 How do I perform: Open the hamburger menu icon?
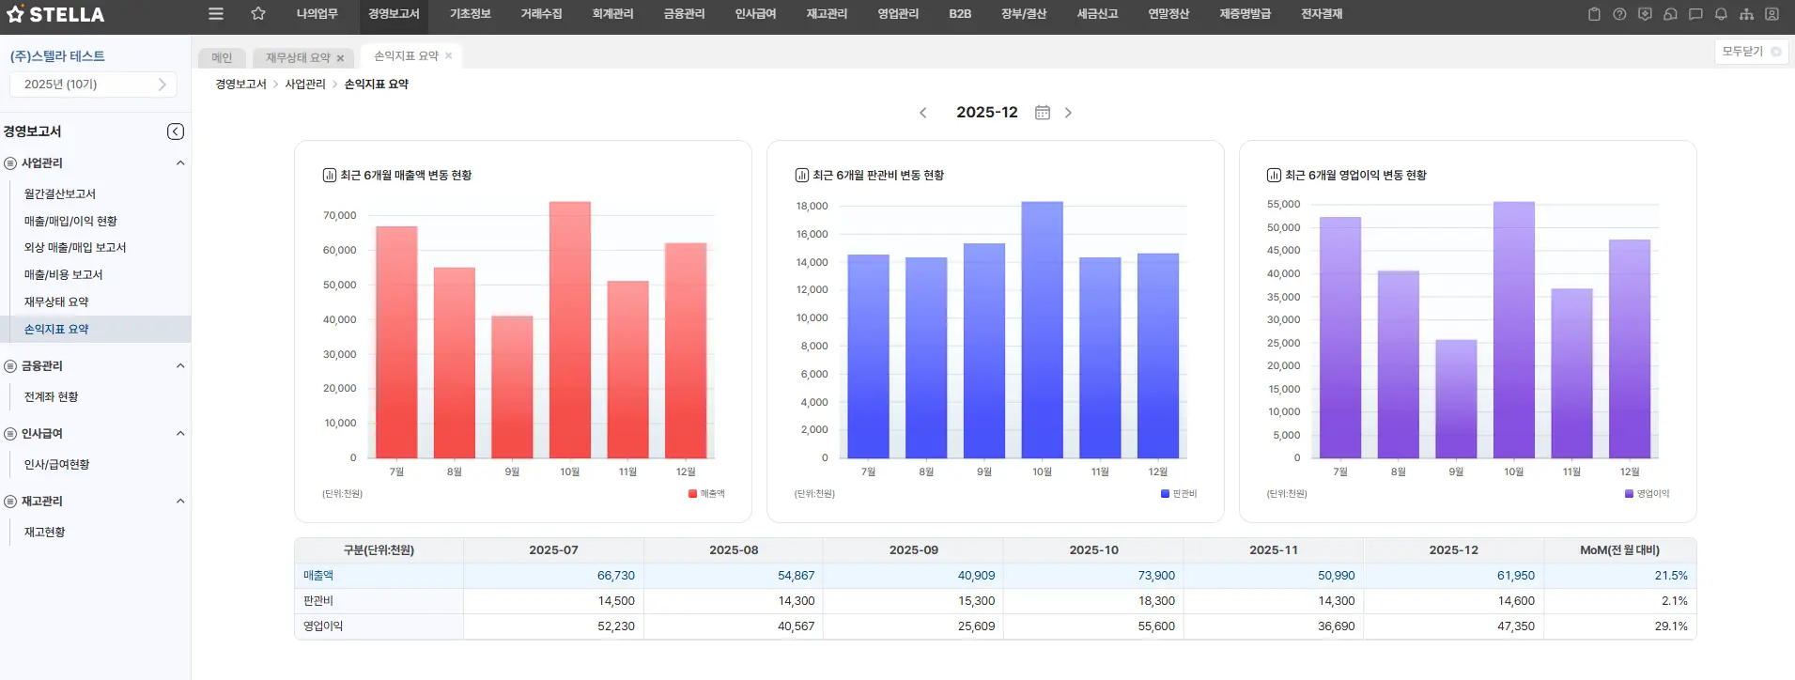pyautogui.click(x=216, y=14)
